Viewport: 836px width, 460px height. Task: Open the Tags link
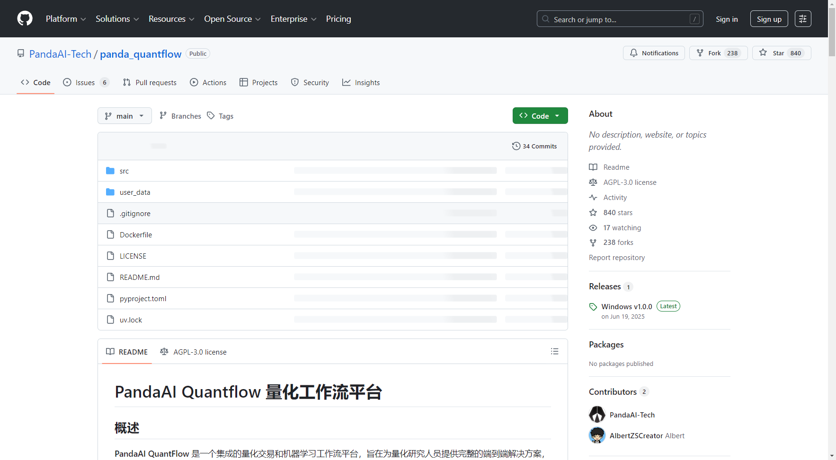(x=220, y=116)
